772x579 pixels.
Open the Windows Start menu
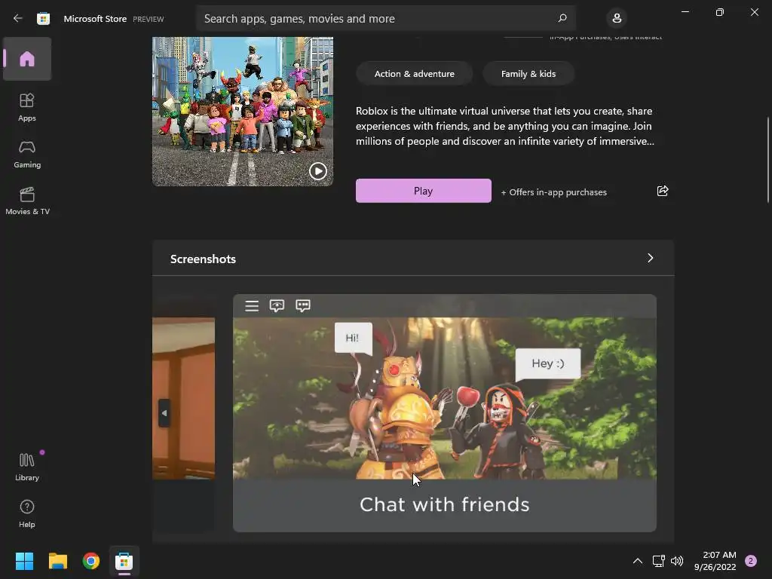[x=24, y=561]
